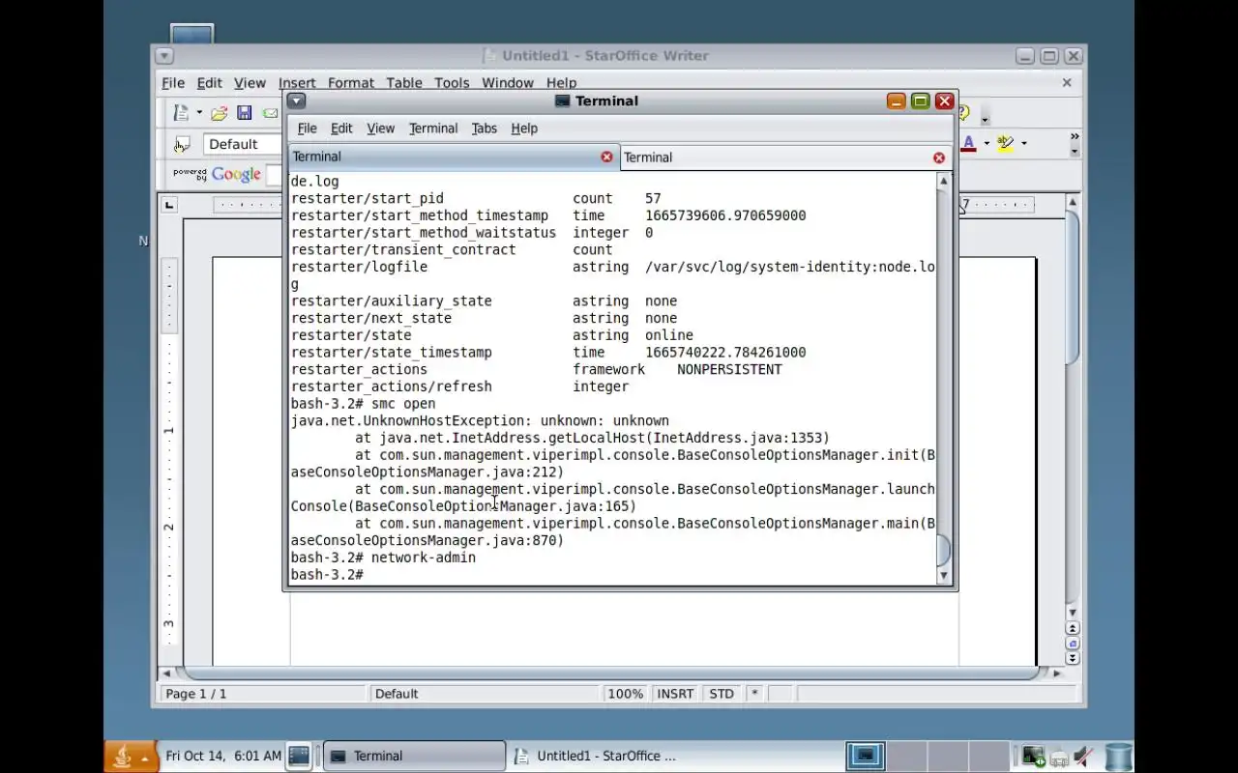Image resolution: width=1238 pixels, height=773 pixels.
Task: Open Terminal's View menu
Action: [380, 129]
